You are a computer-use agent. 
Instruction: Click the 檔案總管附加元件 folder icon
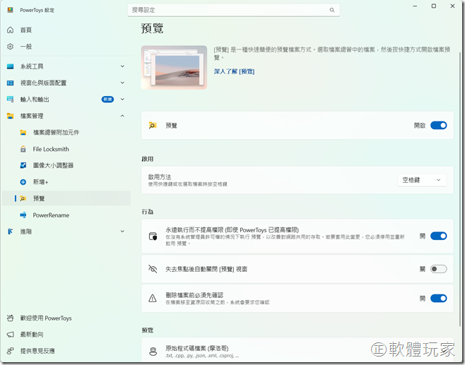pos(23,132)
